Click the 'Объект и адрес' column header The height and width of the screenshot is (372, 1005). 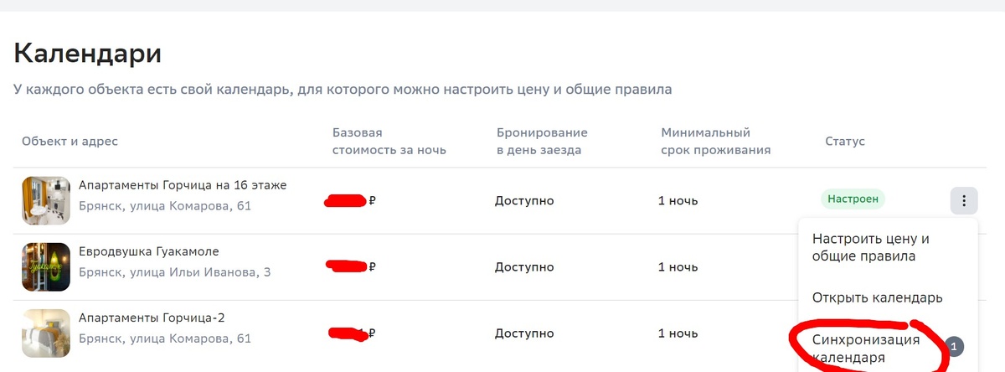70,142
